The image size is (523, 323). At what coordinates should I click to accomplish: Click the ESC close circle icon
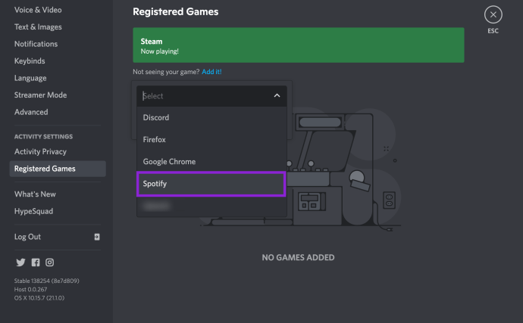(x=493, y=14)
